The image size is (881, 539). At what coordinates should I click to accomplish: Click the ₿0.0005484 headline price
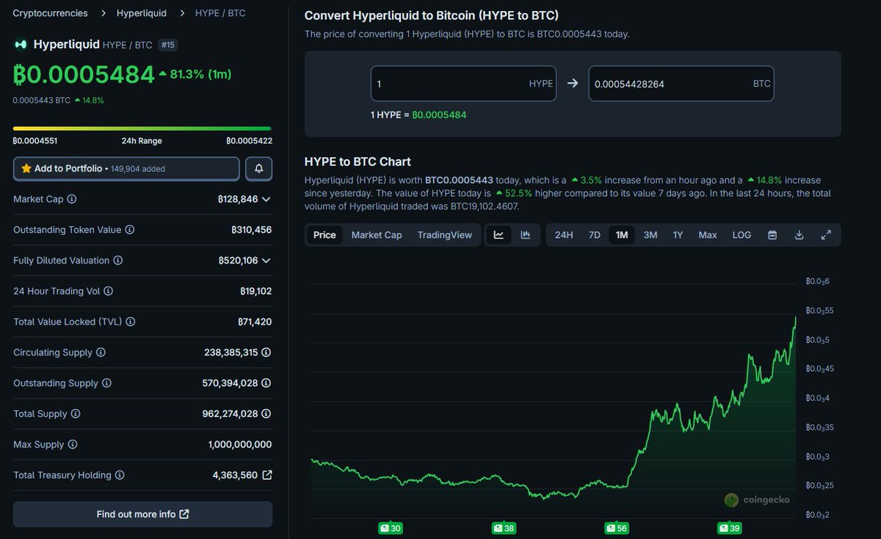(x=84, y=74)
